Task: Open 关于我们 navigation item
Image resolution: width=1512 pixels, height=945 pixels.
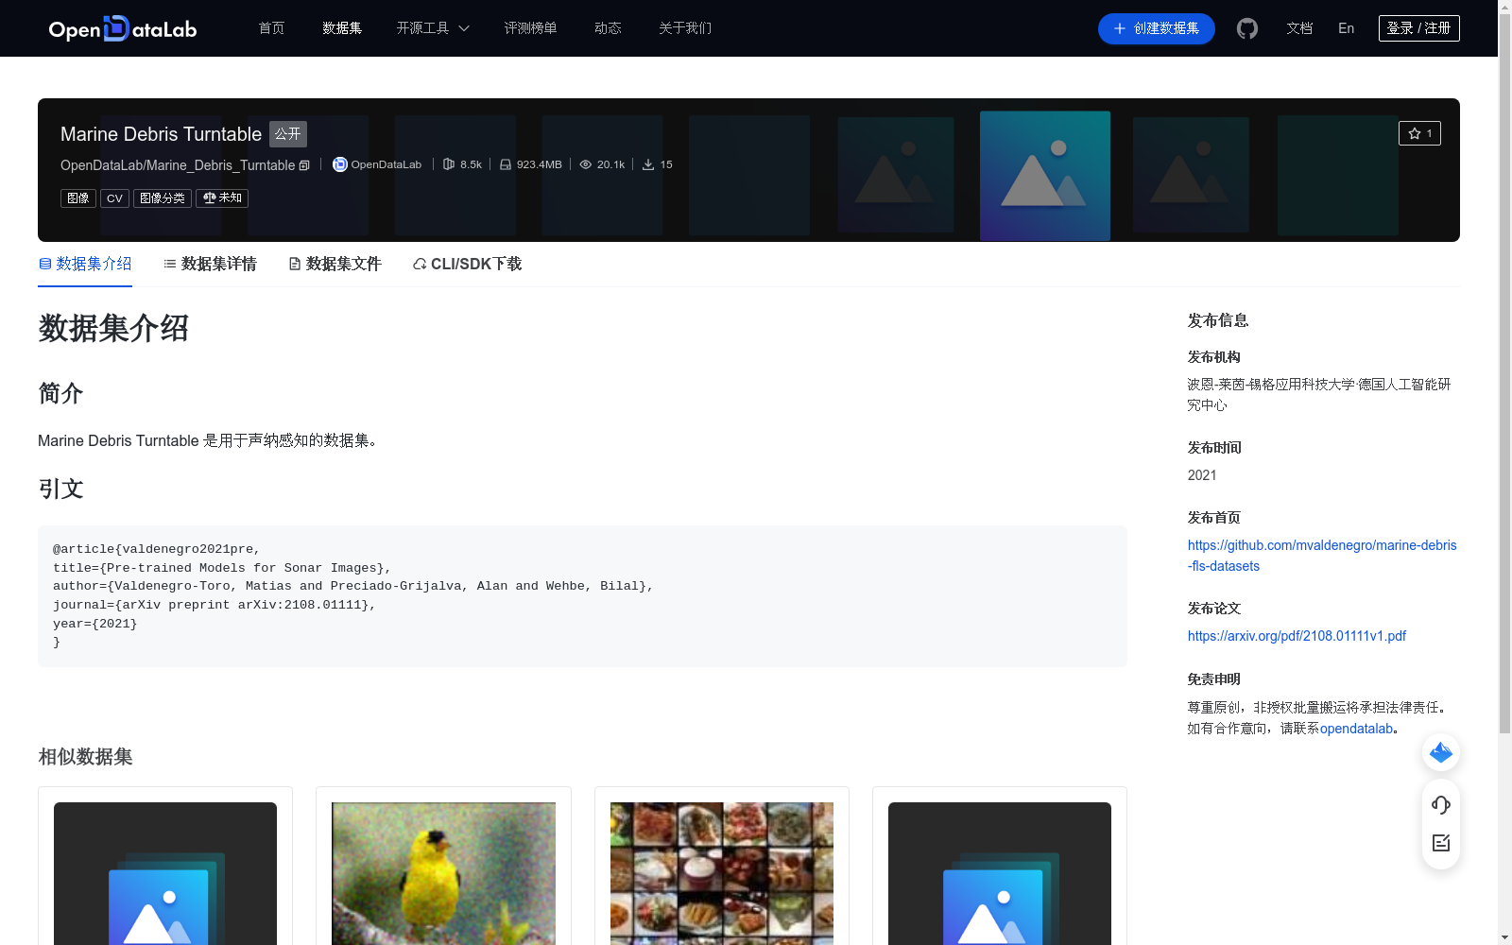Action: tap(685, 28)
